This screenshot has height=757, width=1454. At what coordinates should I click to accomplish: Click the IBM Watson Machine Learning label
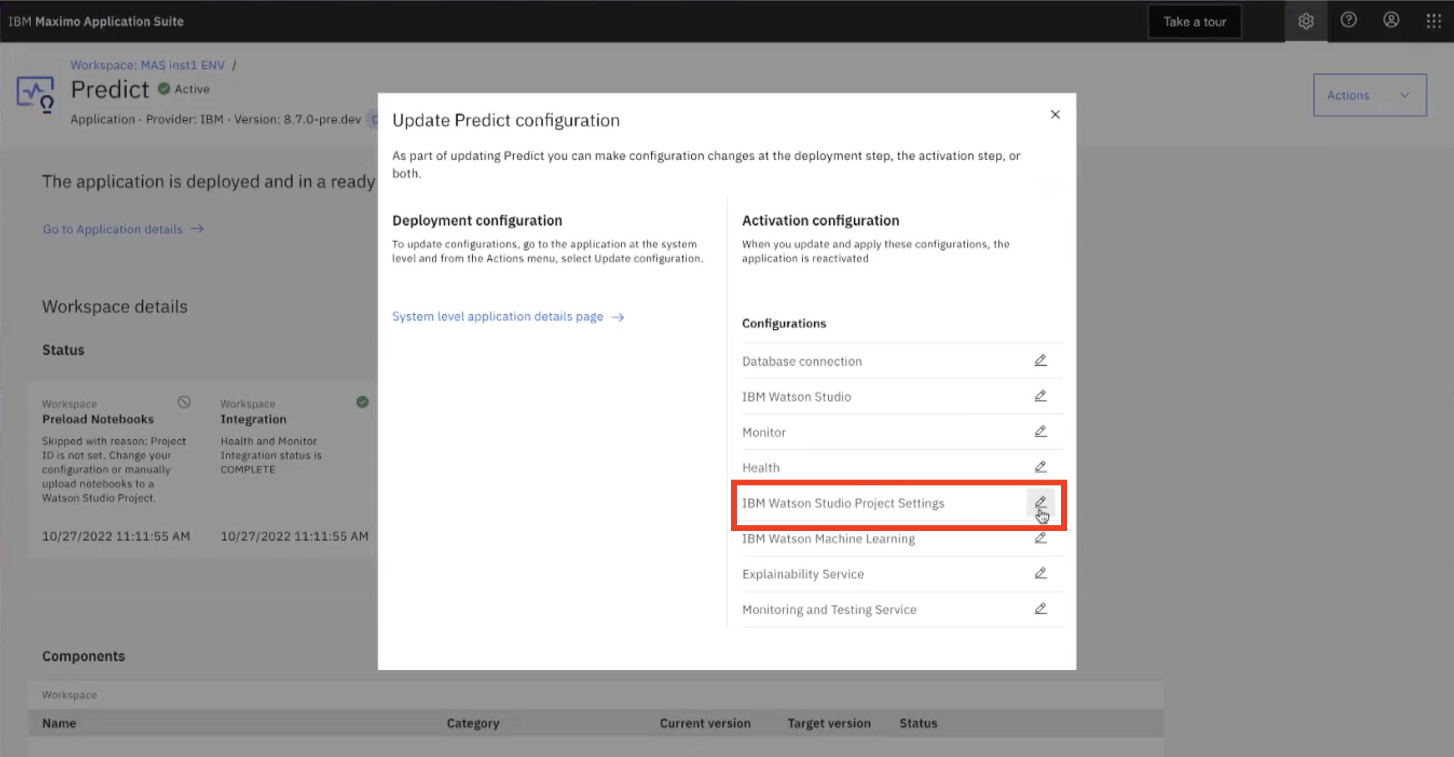828,539
